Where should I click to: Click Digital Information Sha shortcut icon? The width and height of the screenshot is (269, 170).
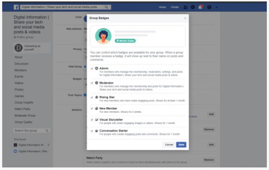15,151
